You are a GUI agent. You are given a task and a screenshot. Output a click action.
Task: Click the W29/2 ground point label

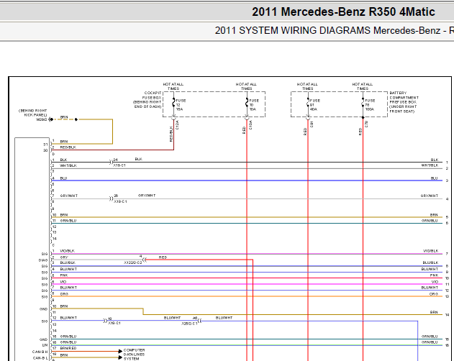tap(42, 119)
